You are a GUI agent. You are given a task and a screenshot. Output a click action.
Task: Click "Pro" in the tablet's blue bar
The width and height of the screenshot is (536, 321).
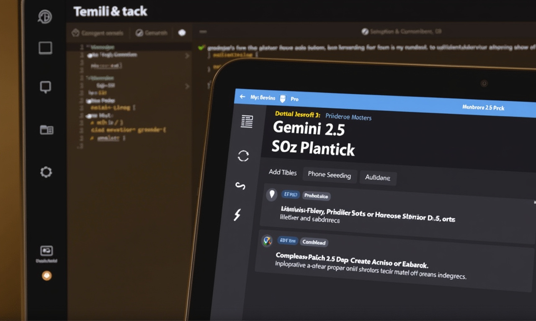coord(294,99)
